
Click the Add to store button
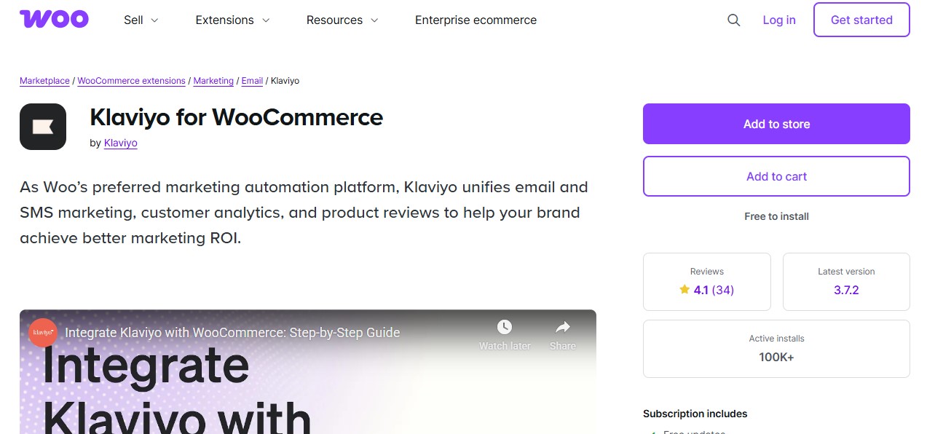[776, 124]
